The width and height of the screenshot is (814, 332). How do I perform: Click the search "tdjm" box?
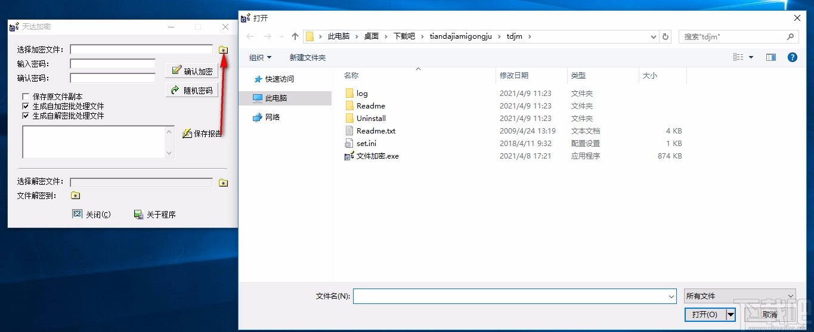tap(738, 36)
